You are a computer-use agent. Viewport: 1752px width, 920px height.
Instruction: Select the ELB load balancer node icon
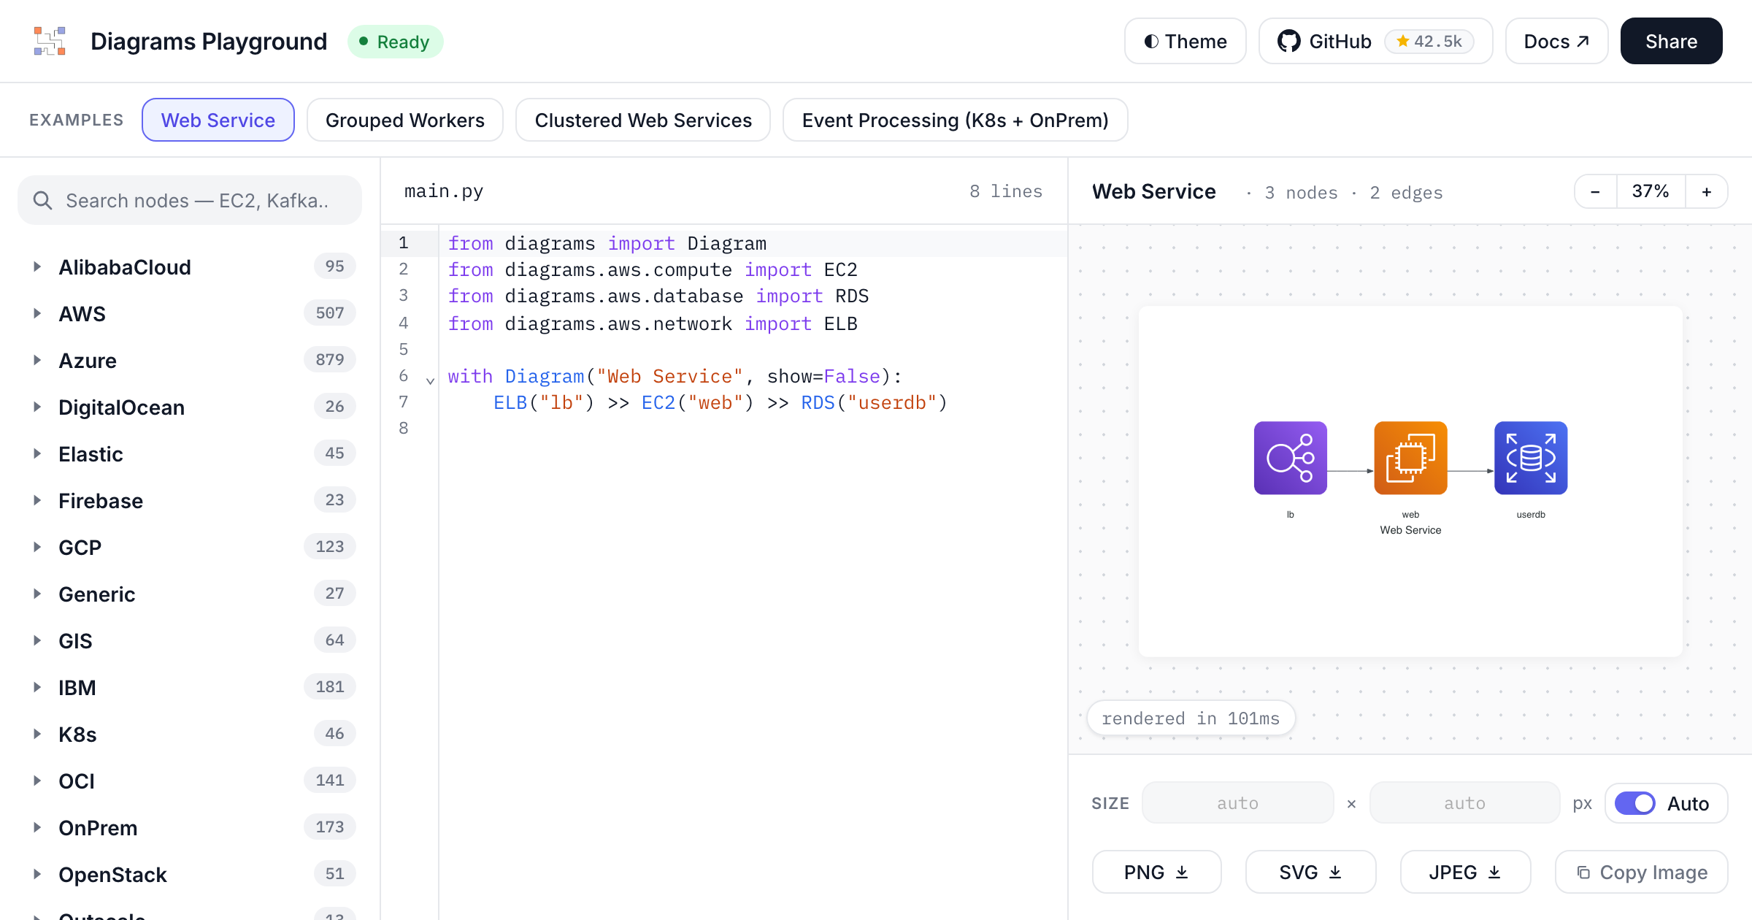click(1290, 458)
